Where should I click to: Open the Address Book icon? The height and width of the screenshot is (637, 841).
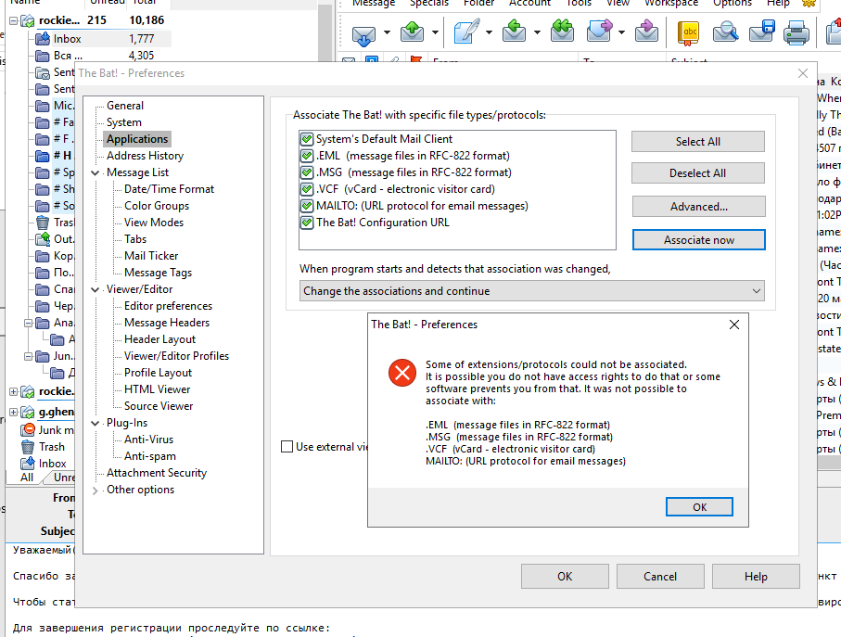pos(688,32)
